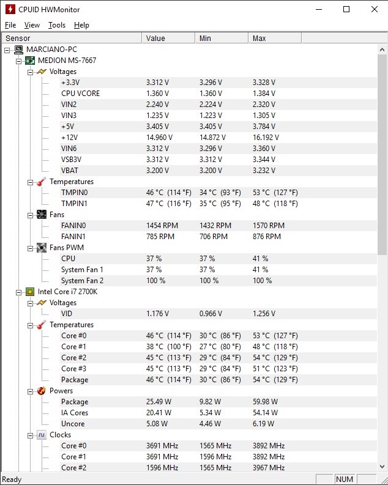Click the lightning icon beside motherboard Voltages
This screenshot has width=388, height=485.
pyautogui.click(x=42, y=72)
